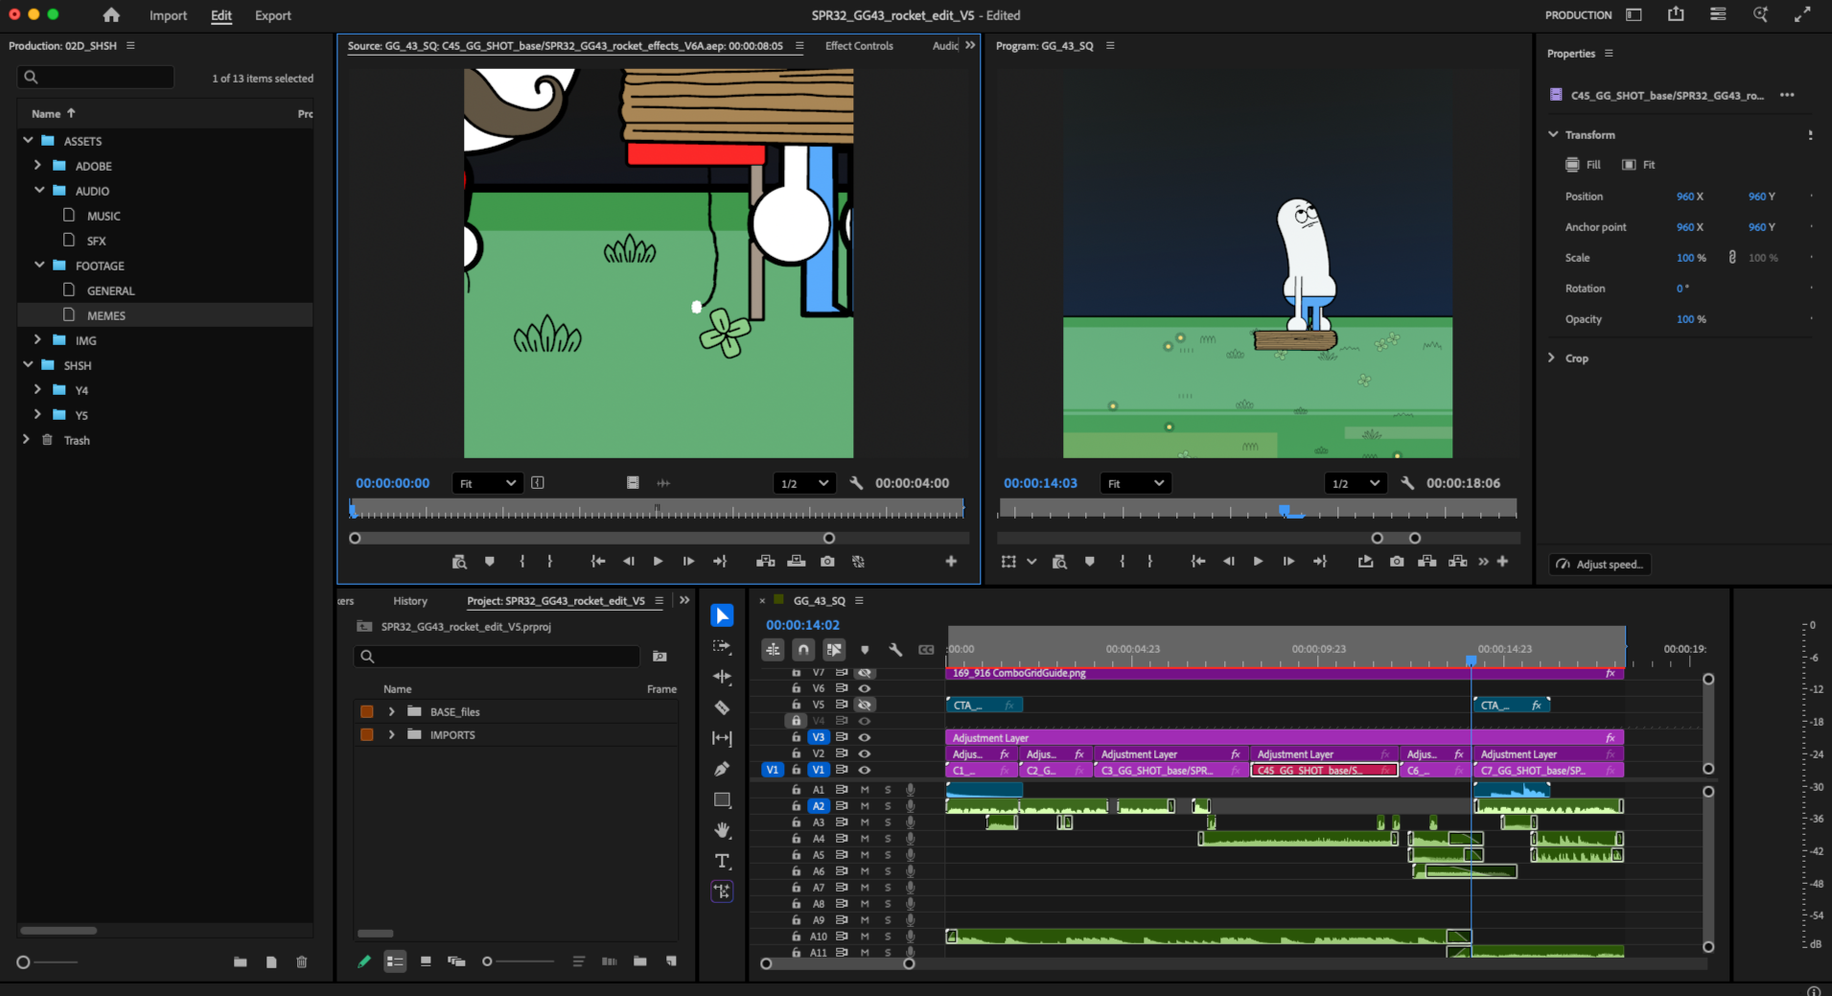Mark Out point in the Program monitor
The width and height of the screenshot is (1832, 996).
[x=1149, y=562]
